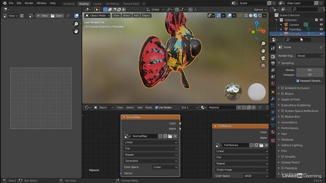The image size is (326, 183).
Task: Click the image editor zoom magnifier
Action: point(76,24)
